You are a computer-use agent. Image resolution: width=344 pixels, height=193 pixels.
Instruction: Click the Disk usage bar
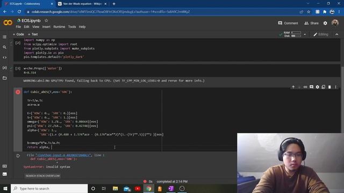pyautogui.click(x=296, y=36)
